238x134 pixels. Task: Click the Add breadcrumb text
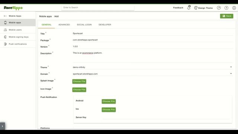(56, 16)
